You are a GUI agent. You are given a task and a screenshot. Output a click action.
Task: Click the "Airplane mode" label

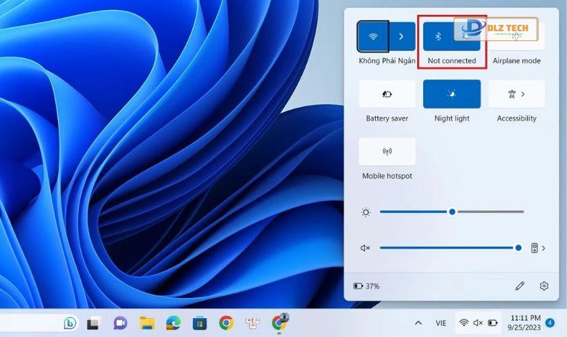pos(516,61)
